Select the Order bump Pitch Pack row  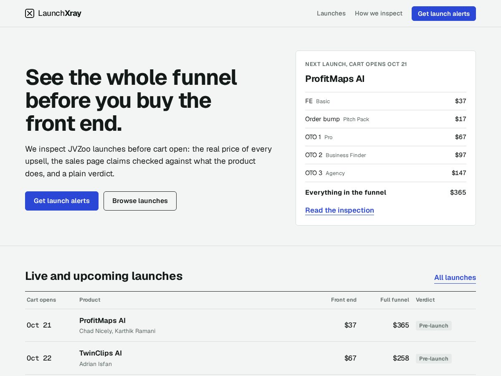pyautogui.click(x=386, y=119)
